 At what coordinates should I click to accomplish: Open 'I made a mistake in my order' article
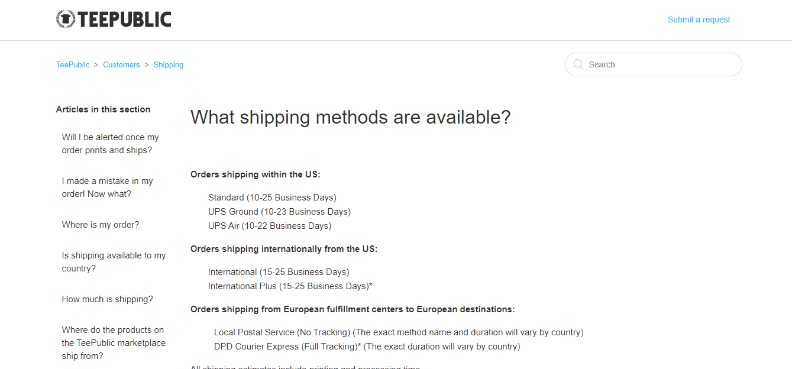[108, 187]
